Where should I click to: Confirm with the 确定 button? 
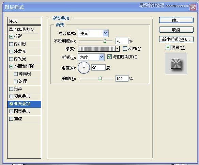(x=176, y=20)
